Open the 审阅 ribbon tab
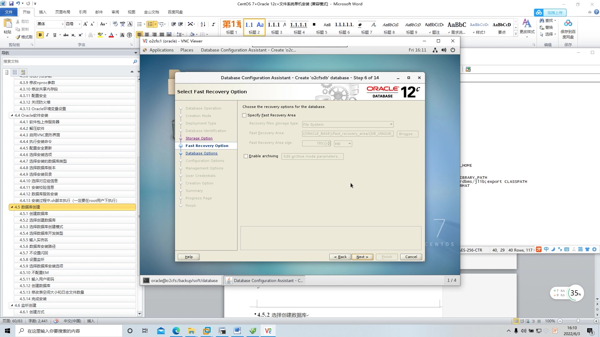 tap(115, 12)
